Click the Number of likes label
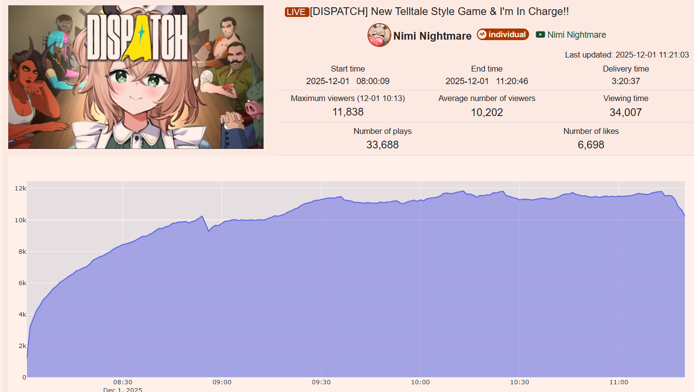 click(x=591, y=131)
